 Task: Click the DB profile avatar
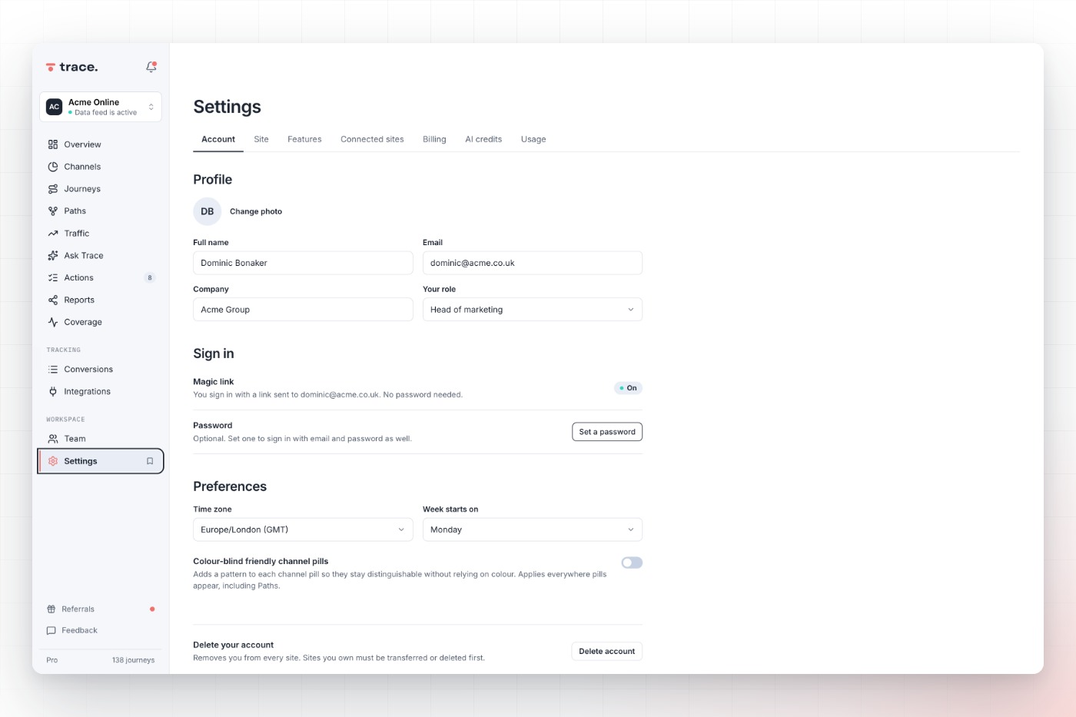point(208,211)
